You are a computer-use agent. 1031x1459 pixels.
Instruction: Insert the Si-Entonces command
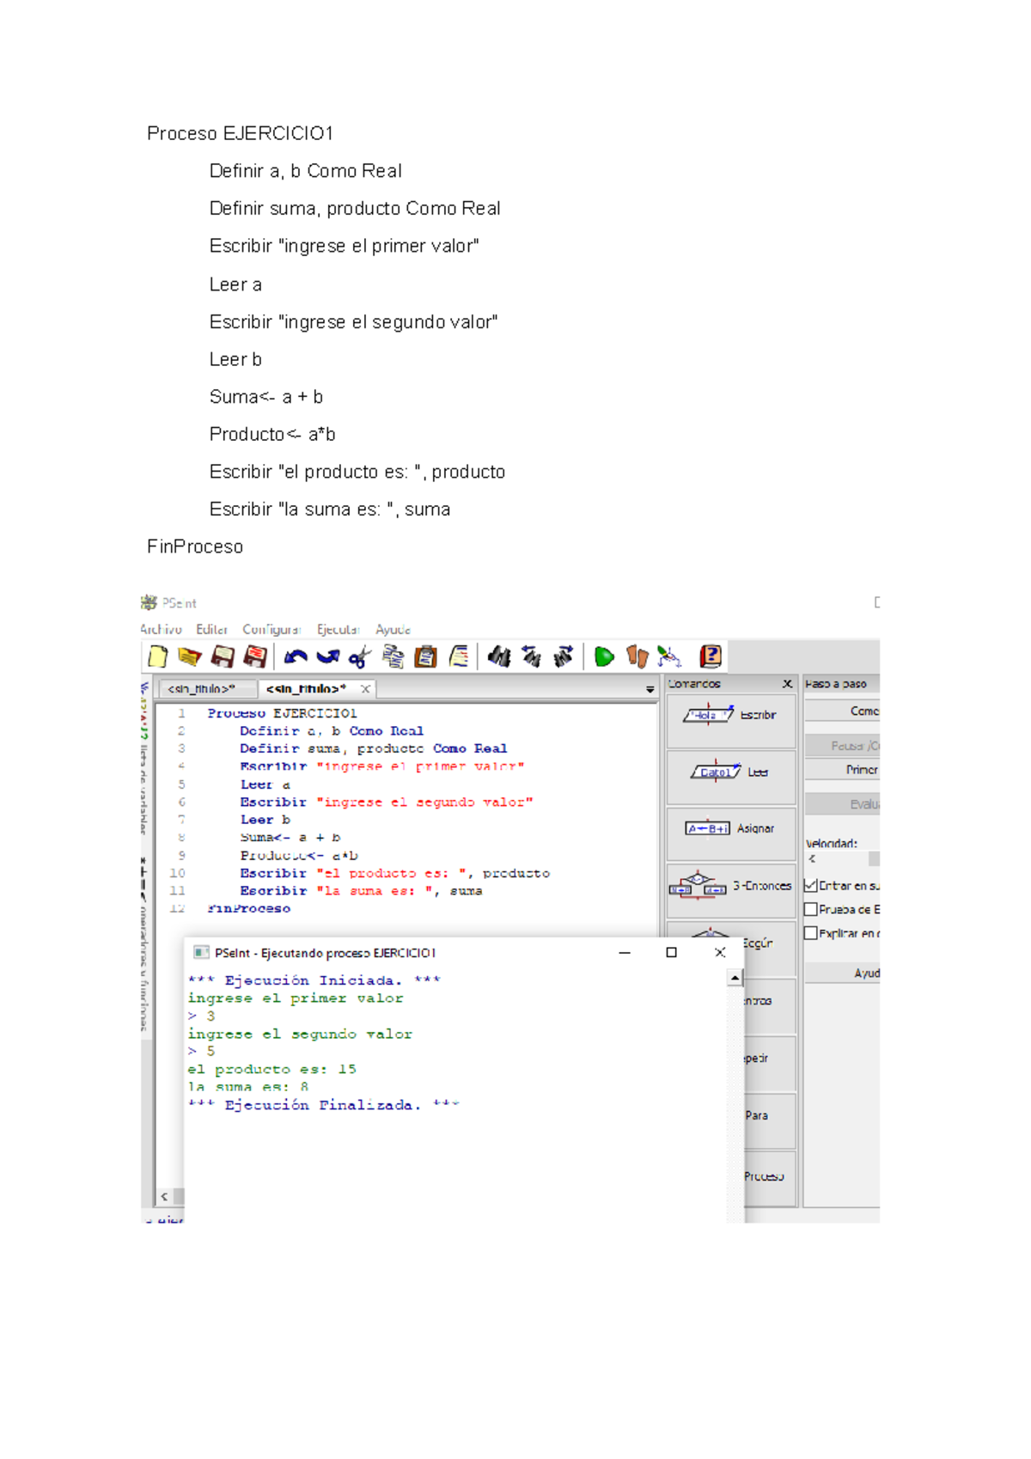[x=731, y=890]
